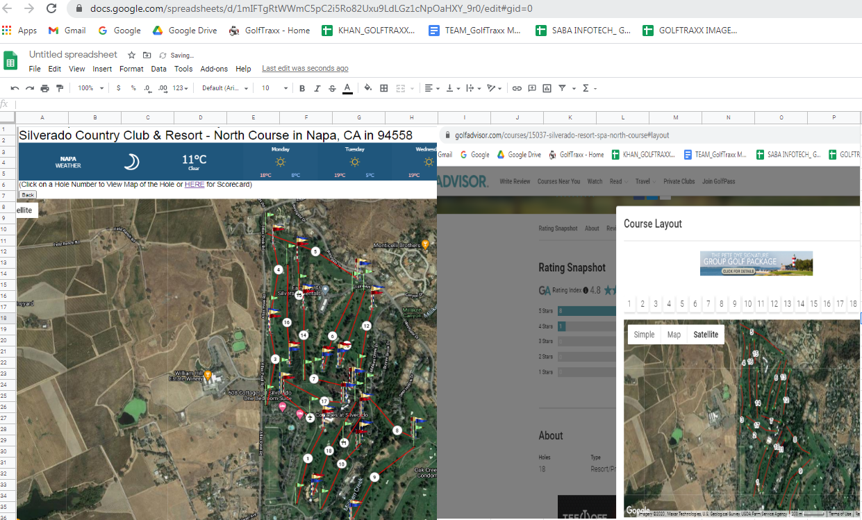
Task: Reload the page in the browser
Action: point(51,8)
